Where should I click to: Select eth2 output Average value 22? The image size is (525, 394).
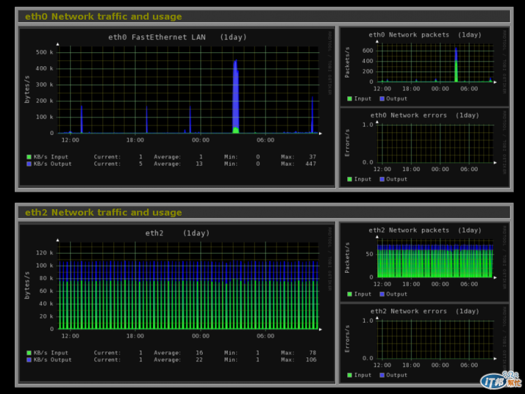(x=199, y=360)
